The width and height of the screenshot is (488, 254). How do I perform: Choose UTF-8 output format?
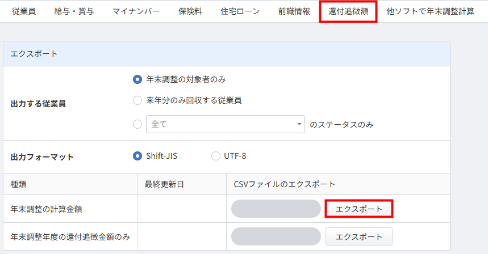click(x=216, y=156)
